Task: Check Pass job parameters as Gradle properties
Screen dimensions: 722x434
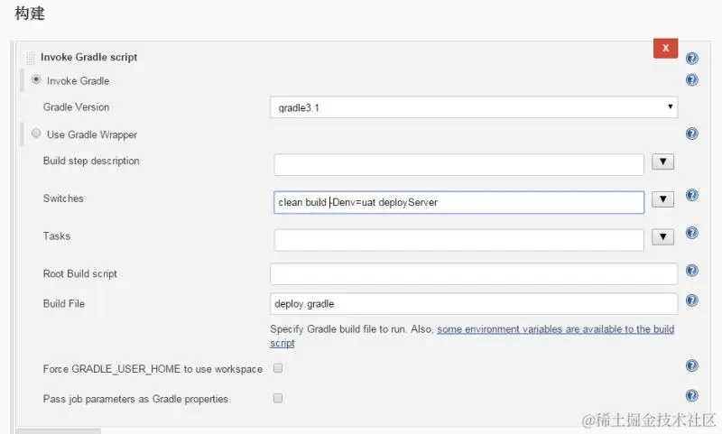Action: [x=278, y=398]
